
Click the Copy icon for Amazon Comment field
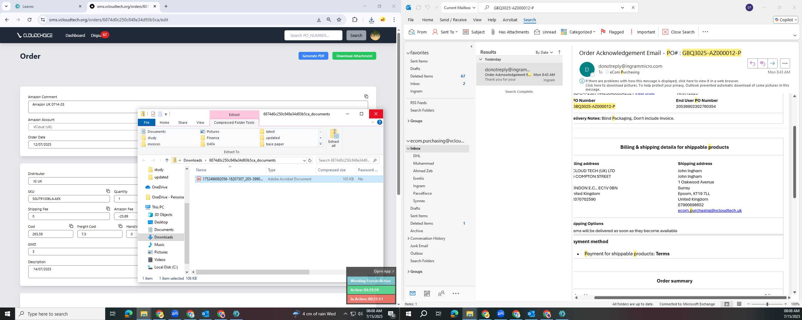(x=366, y=96)
